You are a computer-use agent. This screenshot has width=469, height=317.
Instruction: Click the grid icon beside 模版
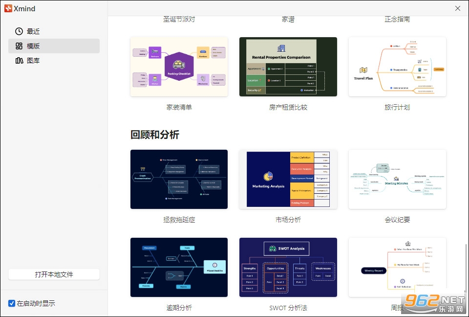pyautogui.click(x=19, y=46)
